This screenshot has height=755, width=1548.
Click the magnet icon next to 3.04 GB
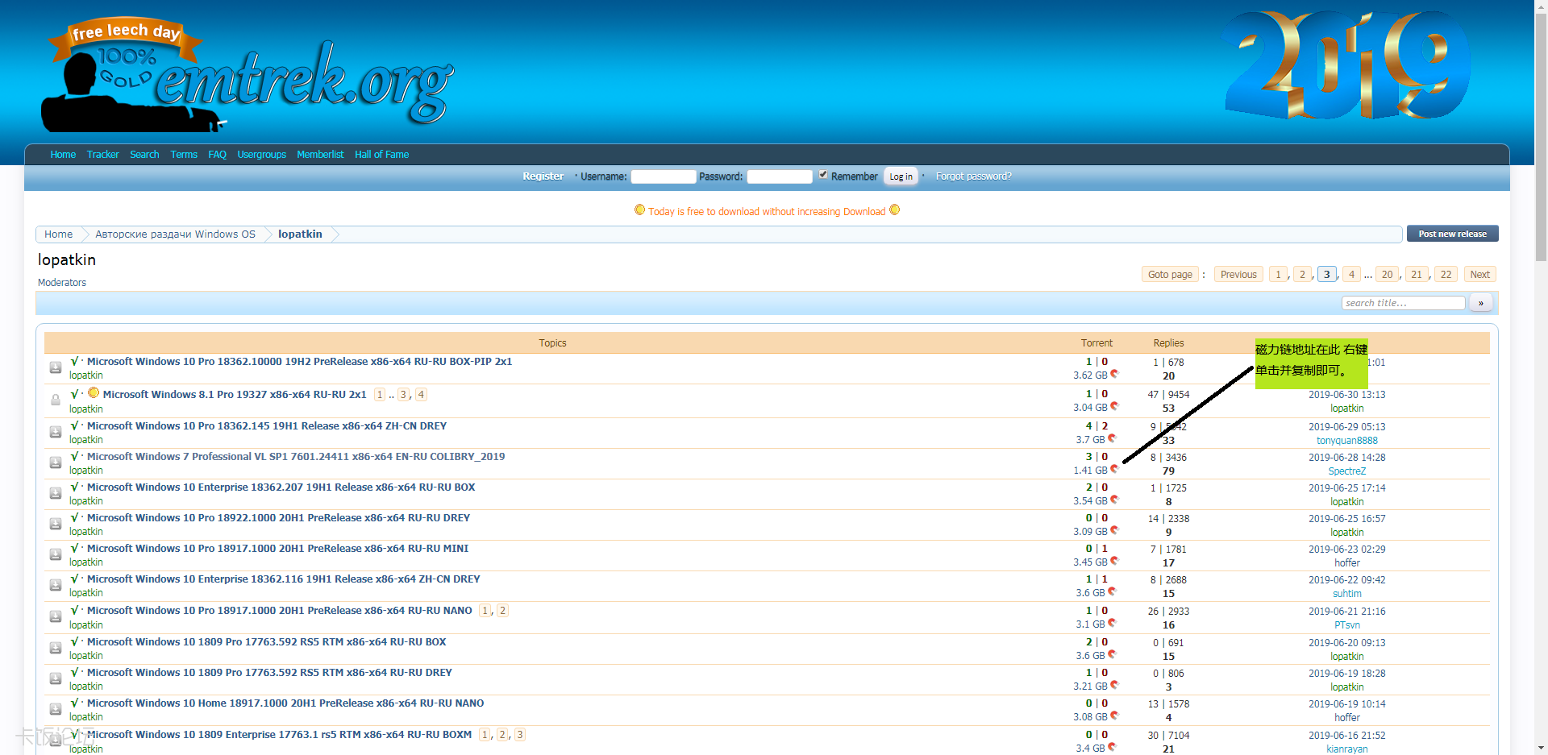click(1115, 406)
